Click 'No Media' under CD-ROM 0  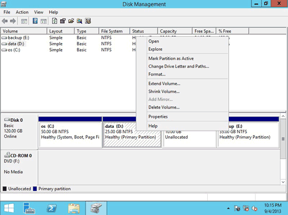point(13,172)
